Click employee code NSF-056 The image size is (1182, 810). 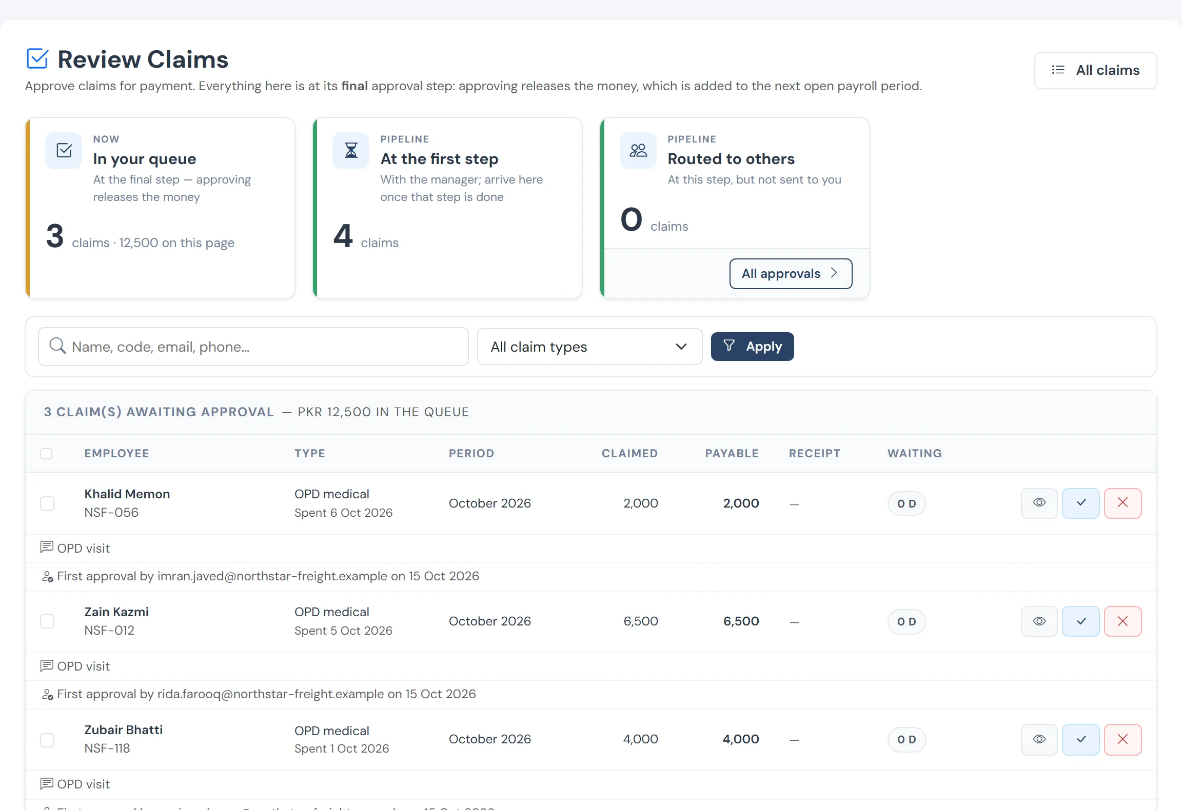tap(111, 513)
